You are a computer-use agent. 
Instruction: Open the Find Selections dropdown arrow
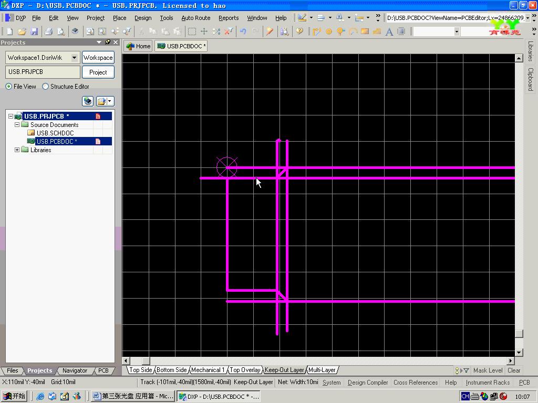click(x=349, y=17)
